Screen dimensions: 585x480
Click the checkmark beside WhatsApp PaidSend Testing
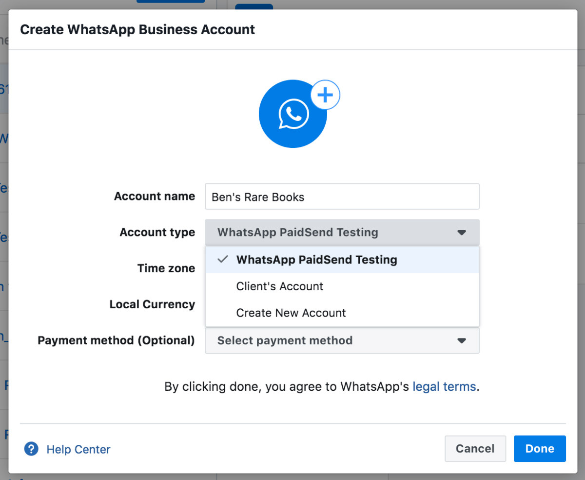223,260
